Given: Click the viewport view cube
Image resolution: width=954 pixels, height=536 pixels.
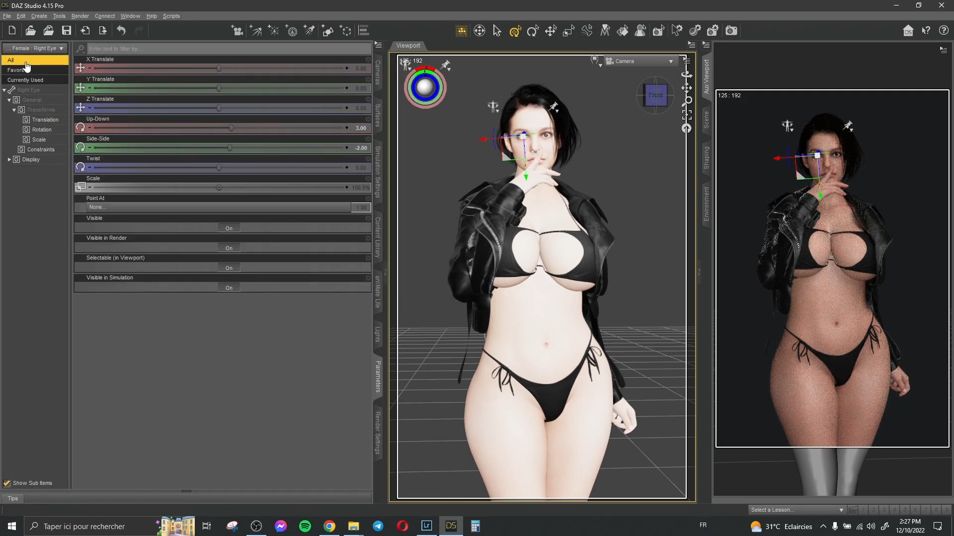Looking at the screenshot, I should pyautogui.click(x=655, y=95).
